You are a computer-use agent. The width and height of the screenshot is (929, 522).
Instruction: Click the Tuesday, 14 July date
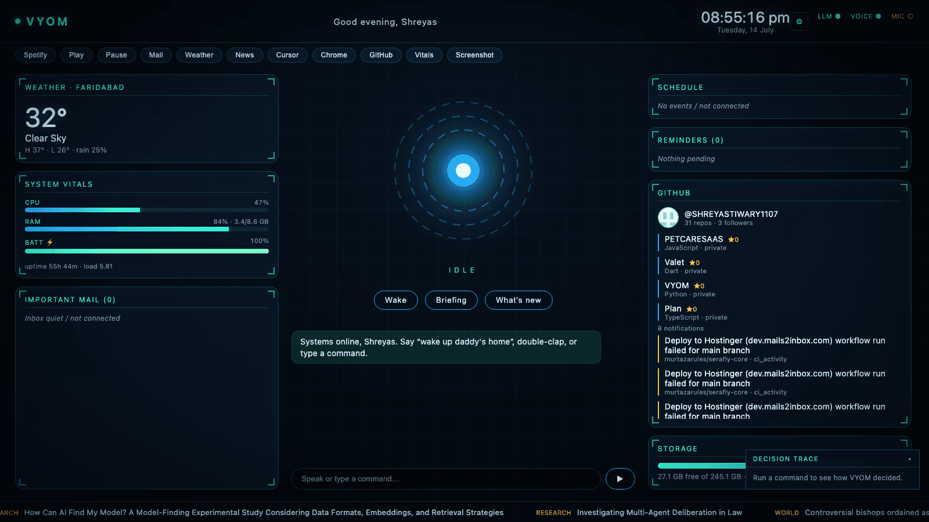(x=745, y=30)
